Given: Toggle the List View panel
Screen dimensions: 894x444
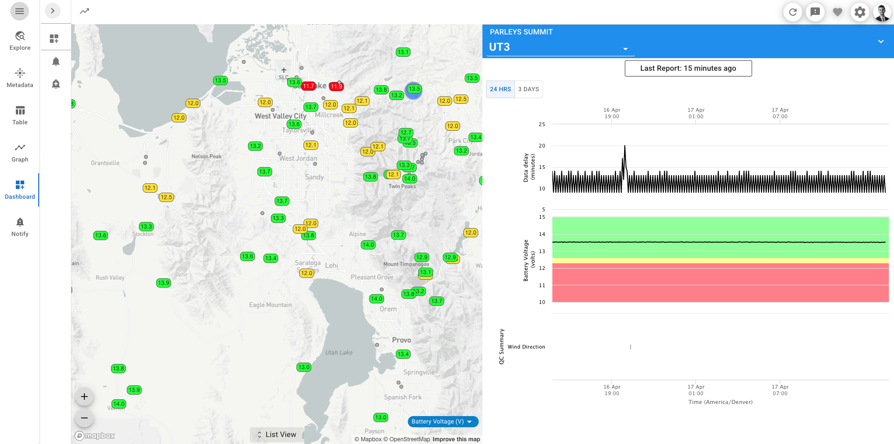Looking at the screenshot, I should (276, 434).
